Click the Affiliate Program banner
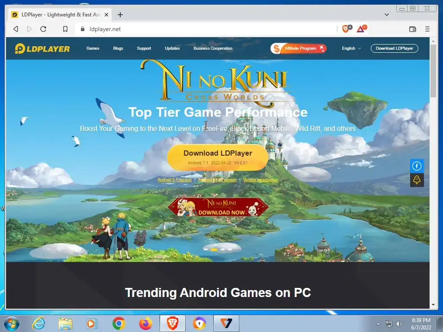The width and height of the screenshot is (443, 332). 299,48
